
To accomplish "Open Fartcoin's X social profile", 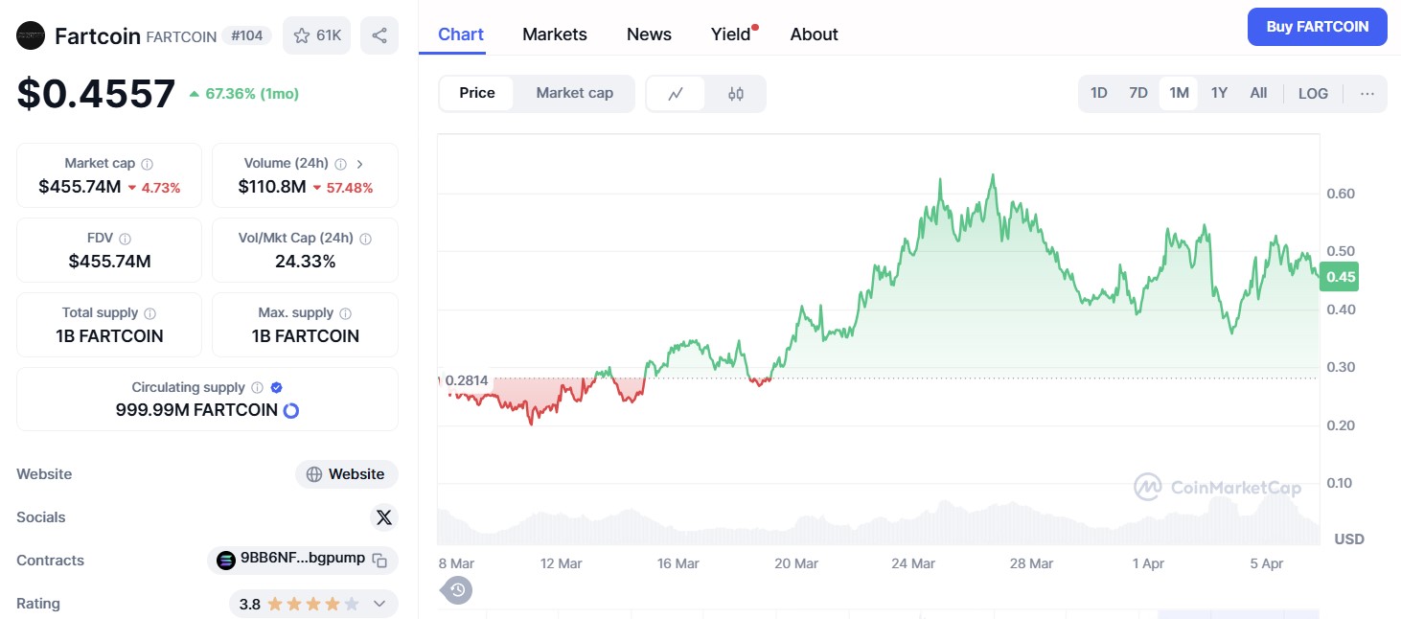I will pyautogui.click(x=384, y=516).
